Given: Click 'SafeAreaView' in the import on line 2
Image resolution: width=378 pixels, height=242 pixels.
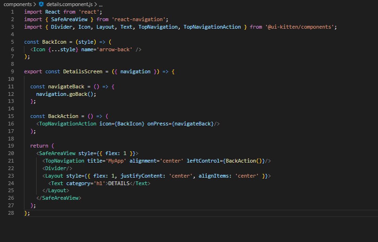Looking at the screenshot, I should (x=69, y=19).
